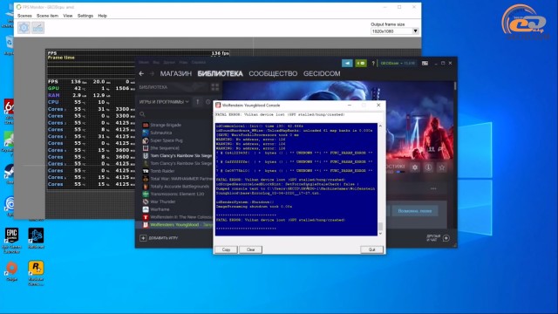Select Strange Brigade in the Steam library list
The height and width of the screenshot is (314, 558).
[166, 125]
